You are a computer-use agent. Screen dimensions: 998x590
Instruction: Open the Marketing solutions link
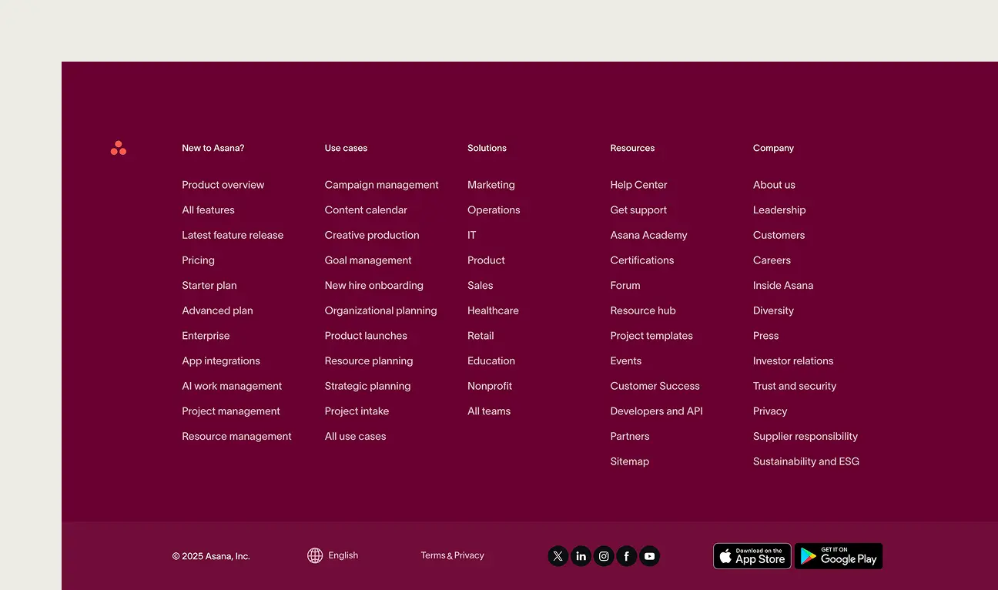click(x=491, y=185)
